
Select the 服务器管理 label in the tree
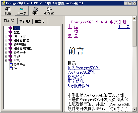(21, 40)
